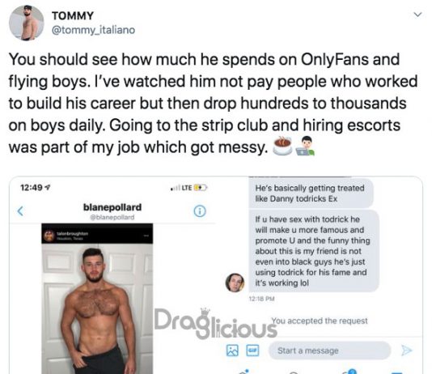Send the message with arrow icon
The image size is (432, 374).
click(406, 351)
